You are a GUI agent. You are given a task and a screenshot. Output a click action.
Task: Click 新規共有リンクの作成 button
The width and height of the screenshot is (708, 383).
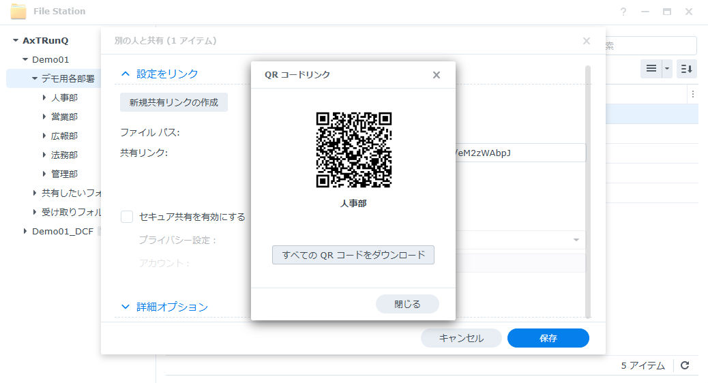tap(174, 102)
